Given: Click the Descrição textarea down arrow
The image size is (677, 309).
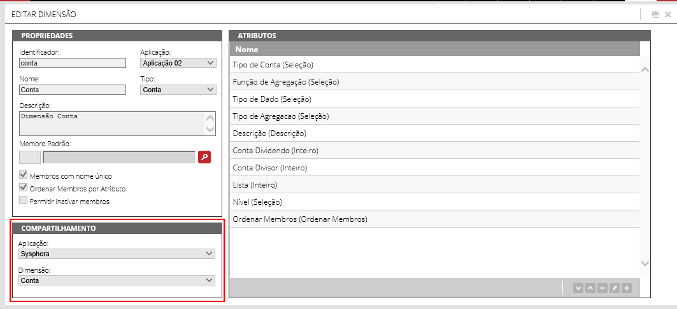Looking at the screenshot, I should [x=210, y=129].
